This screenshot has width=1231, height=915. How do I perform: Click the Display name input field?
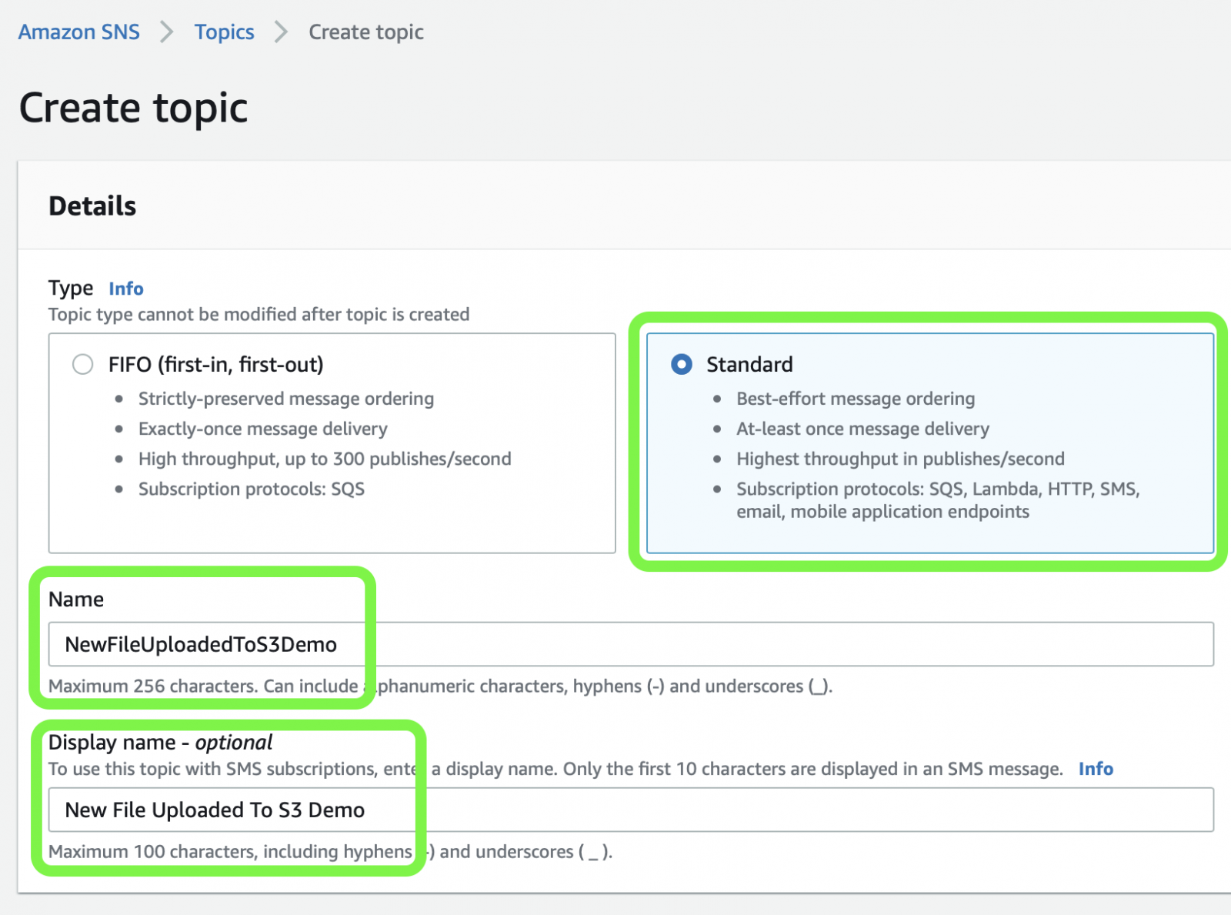coord(631,810)
